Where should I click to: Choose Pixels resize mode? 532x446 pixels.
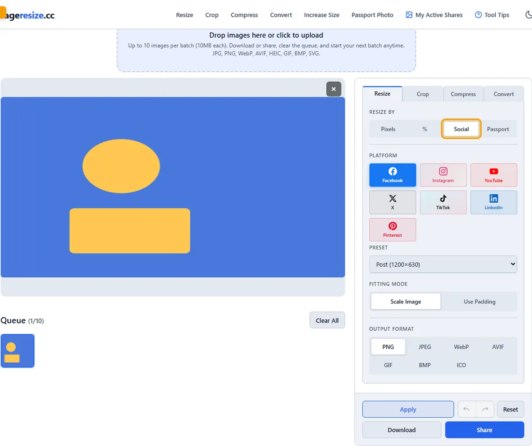[x=388, y=129]
